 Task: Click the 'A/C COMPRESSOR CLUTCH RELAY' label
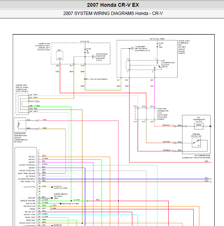tap(168, 64)
